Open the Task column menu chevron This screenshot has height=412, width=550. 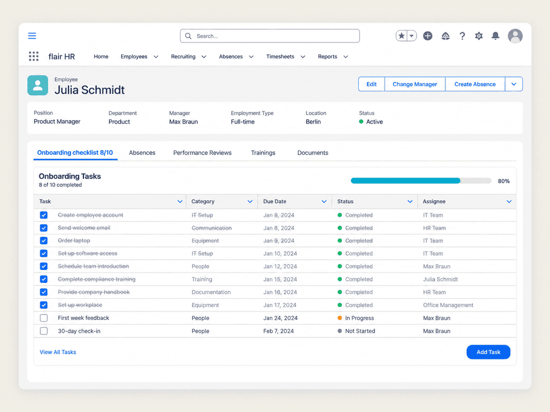coord(180,201)
